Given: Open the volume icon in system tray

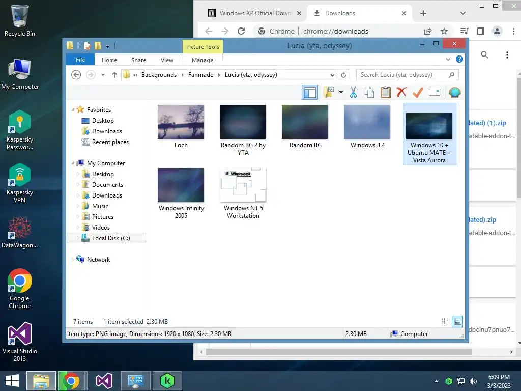Looking at the screenshot, I should (473, 381).
